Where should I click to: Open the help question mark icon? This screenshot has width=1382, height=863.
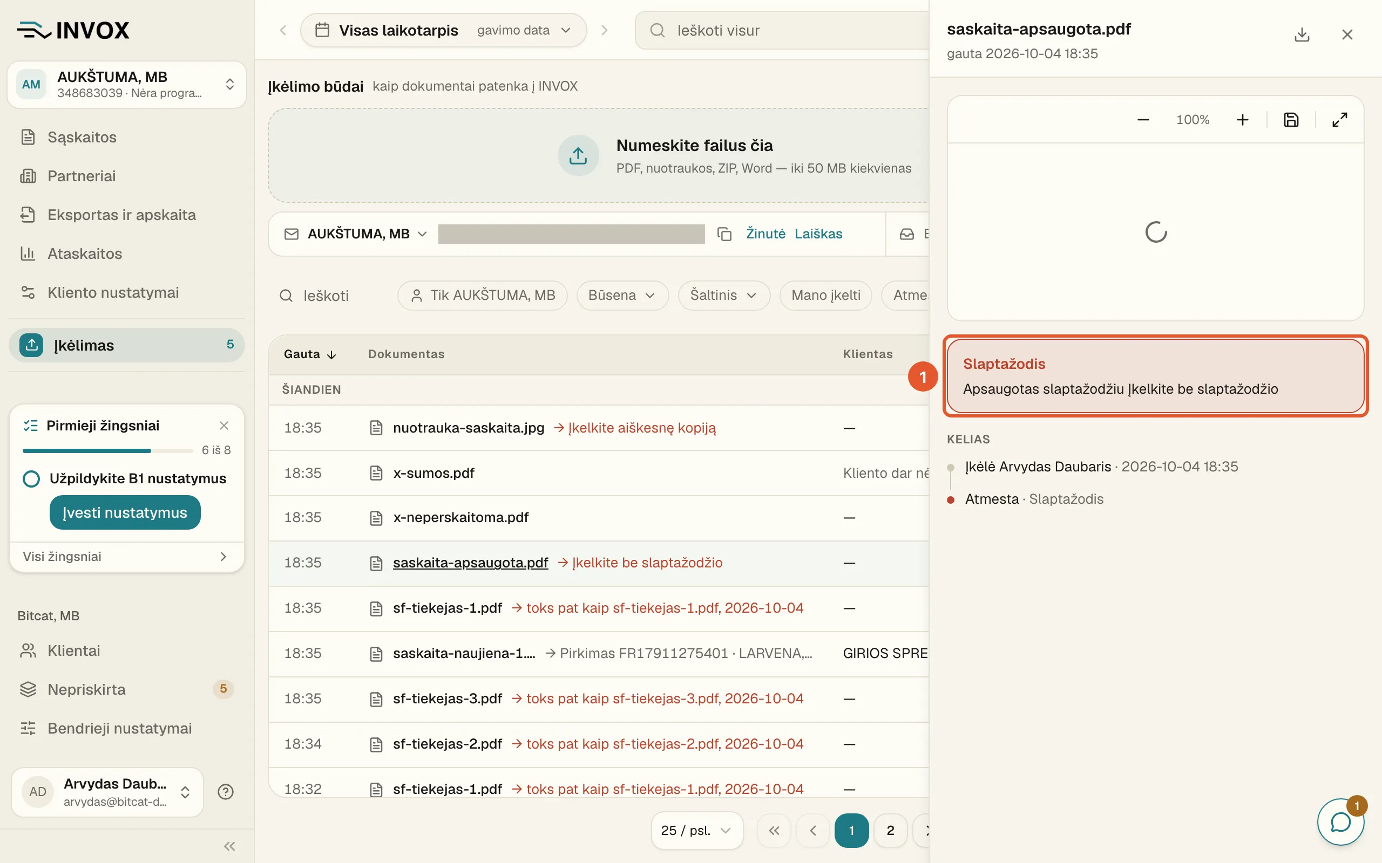[x=226, y=792]
